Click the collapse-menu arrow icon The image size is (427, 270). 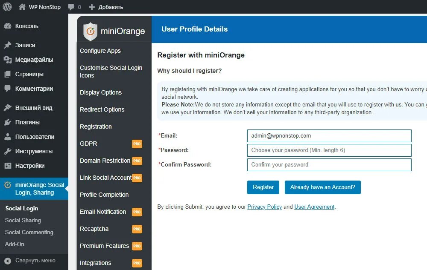point(8,261)
